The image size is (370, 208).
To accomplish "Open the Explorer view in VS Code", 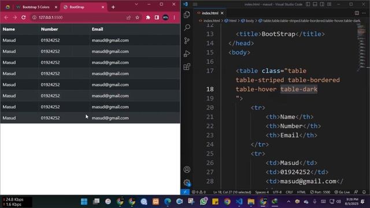I will tap(187, 14).
